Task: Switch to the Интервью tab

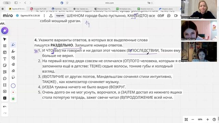Action: 124,9
